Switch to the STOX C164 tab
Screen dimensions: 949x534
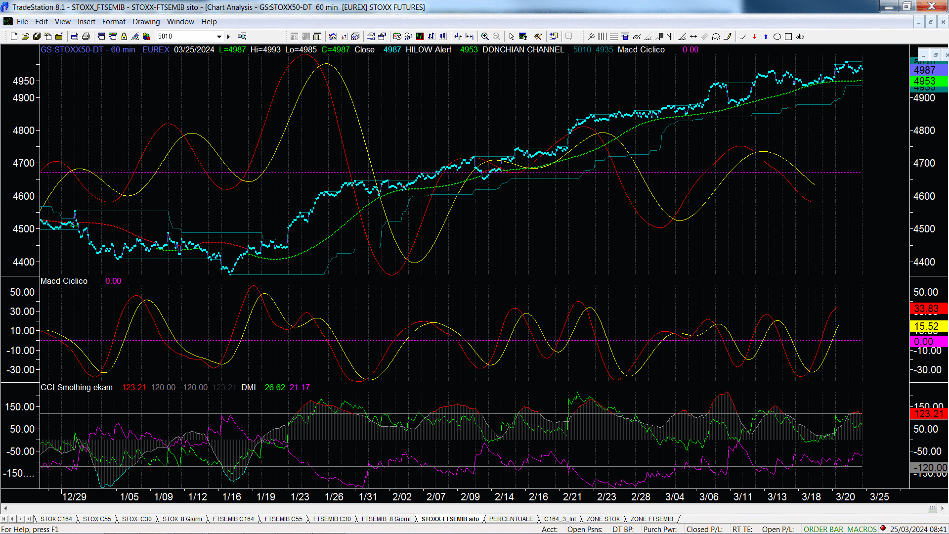[56, 519]
